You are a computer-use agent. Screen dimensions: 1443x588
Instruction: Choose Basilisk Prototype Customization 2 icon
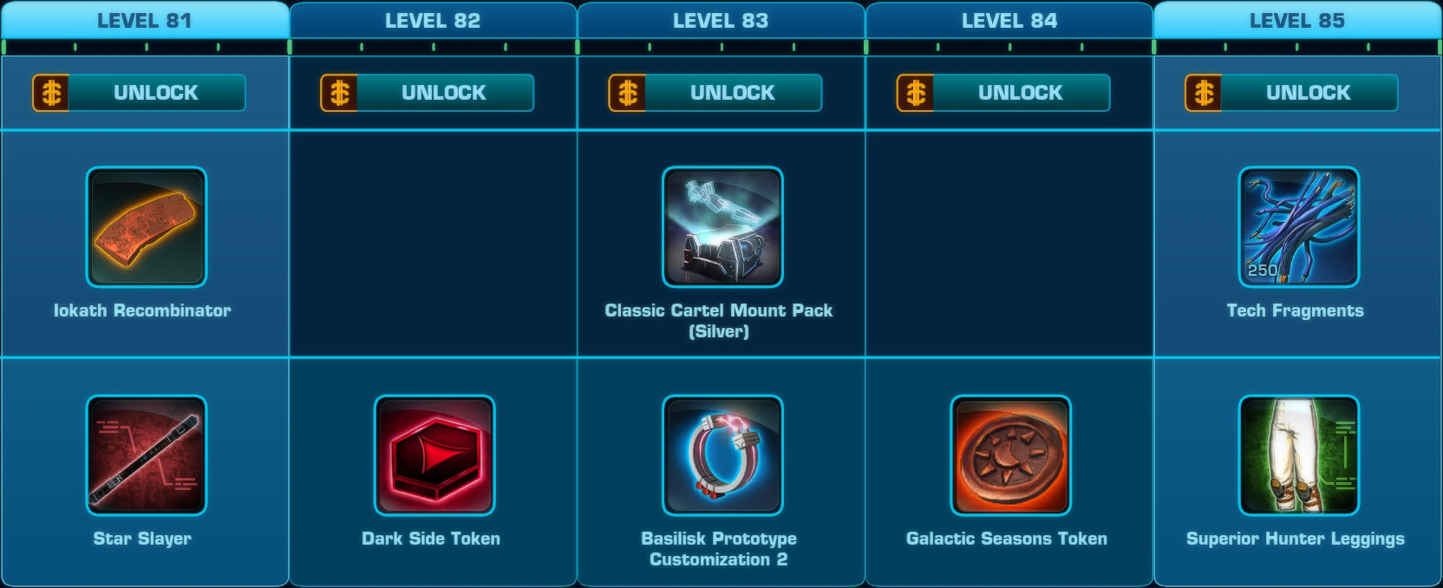[722, 455]
